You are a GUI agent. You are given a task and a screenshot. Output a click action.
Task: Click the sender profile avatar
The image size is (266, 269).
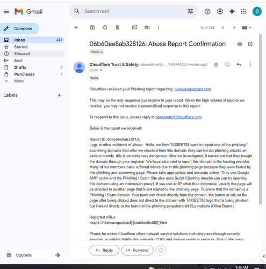(x=80, y=67)
